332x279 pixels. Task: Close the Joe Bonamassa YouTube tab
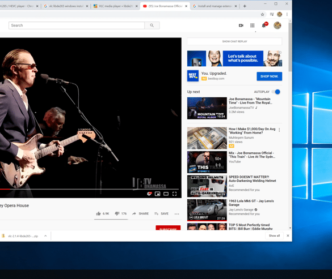(186, 6)
